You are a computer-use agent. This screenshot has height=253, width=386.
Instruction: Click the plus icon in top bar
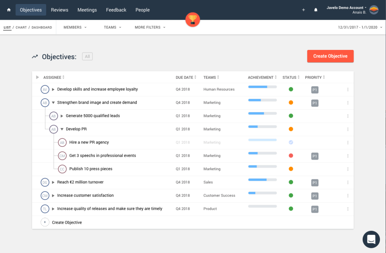(304, 10)
